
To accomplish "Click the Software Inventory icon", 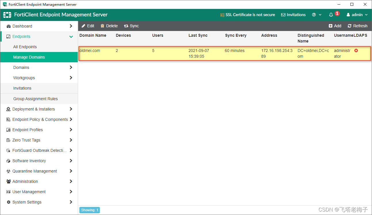I will pos(8,161).
